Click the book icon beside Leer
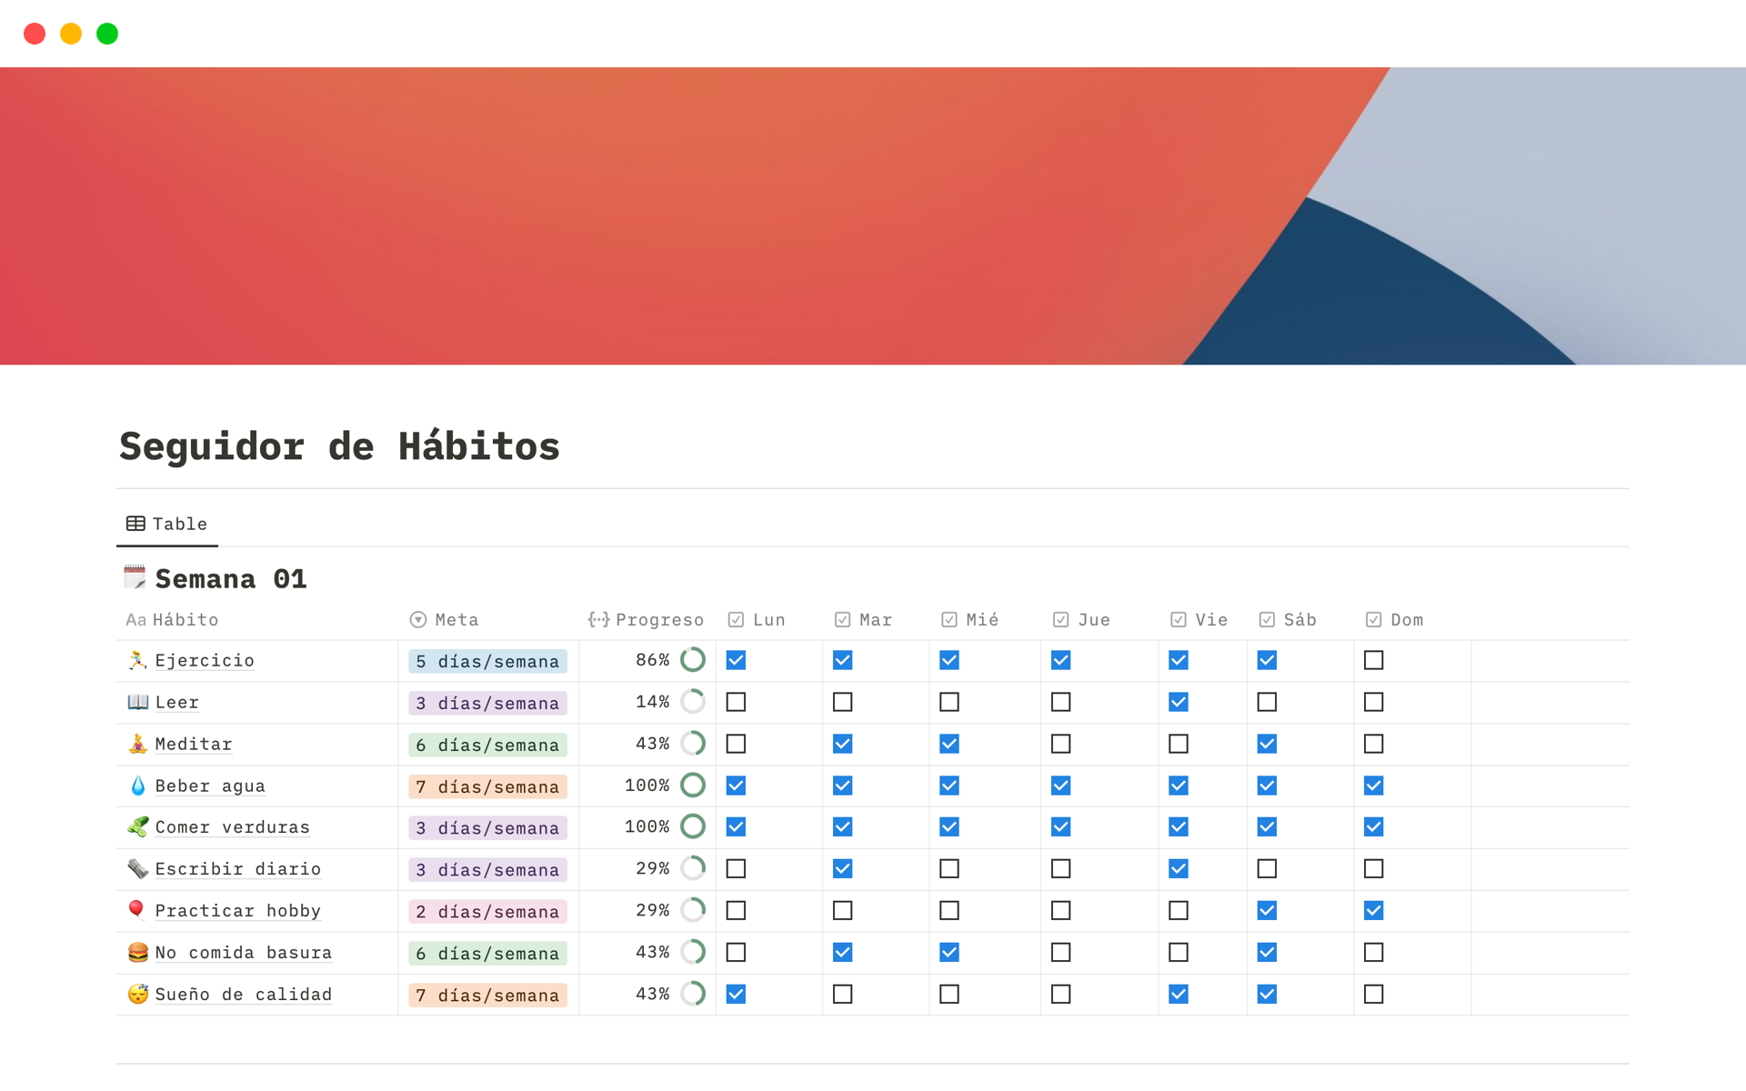Screen dimensions: 1746x1091 [135, 702]
